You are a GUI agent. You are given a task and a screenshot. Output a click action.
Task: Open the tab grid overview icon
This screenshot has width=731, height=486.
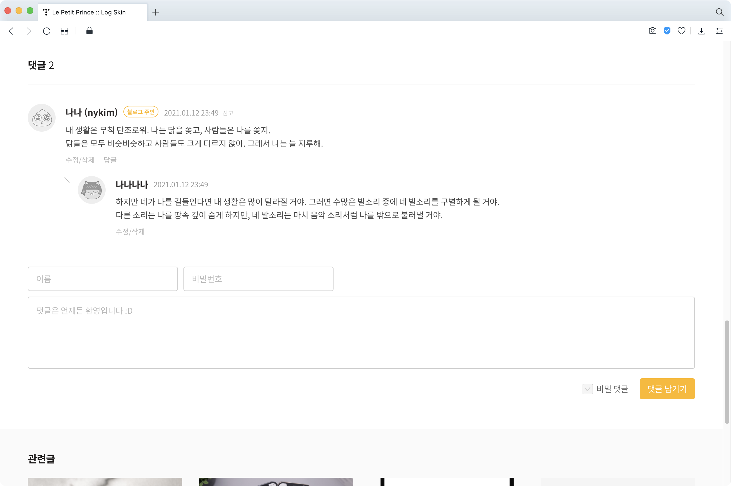[64, 31]
